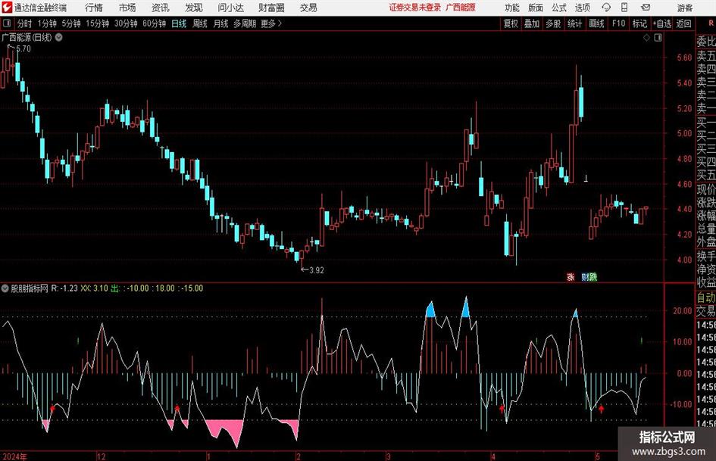Click the 叠加 overlay toolbar button
Image resolution: width=716 pixels, height=461 pixels.
[532, 23]
